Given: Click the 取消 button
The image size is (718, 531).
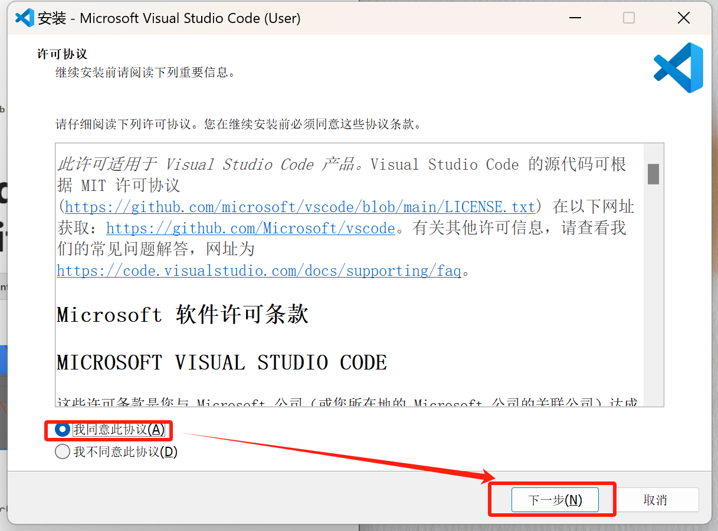Looking at the screenshot, I should click(x=655, y=500).
